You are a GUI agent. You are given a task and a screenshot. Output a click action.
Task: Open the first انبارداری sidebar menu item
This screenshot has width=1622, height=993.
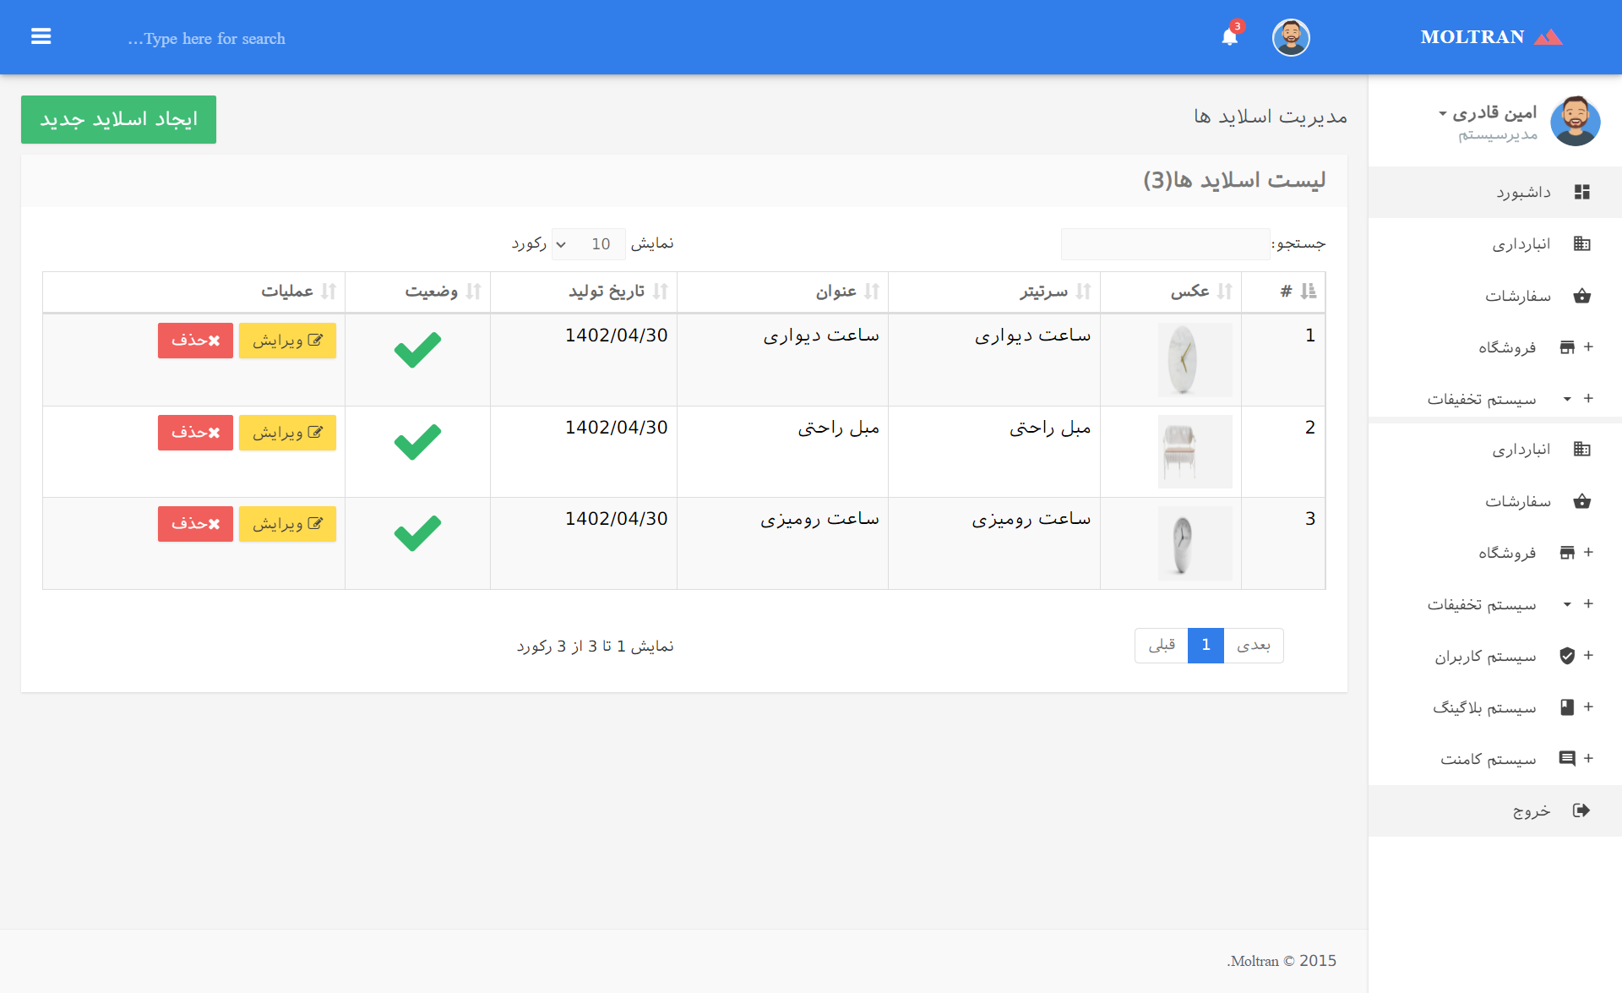(1521, 244)
